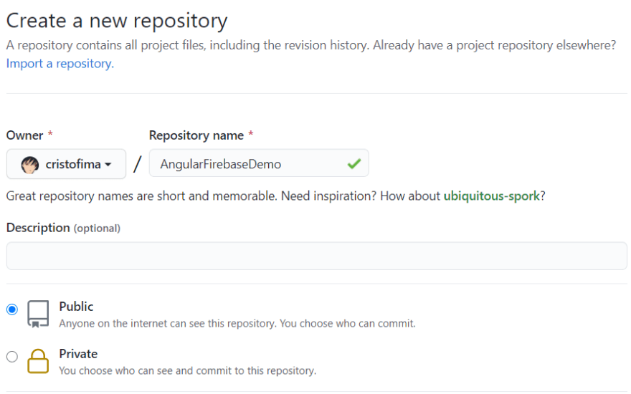The image size is (631, 394).
Task: Click the caret arrow next to cristofima
Action: [x=108, y=165]
